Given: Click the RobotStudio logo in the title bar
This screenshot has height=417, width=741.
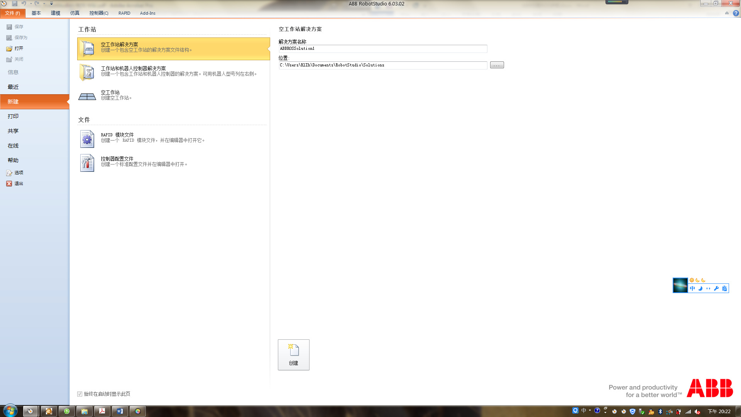Looking at the screenshot, I should coord(4,3).
